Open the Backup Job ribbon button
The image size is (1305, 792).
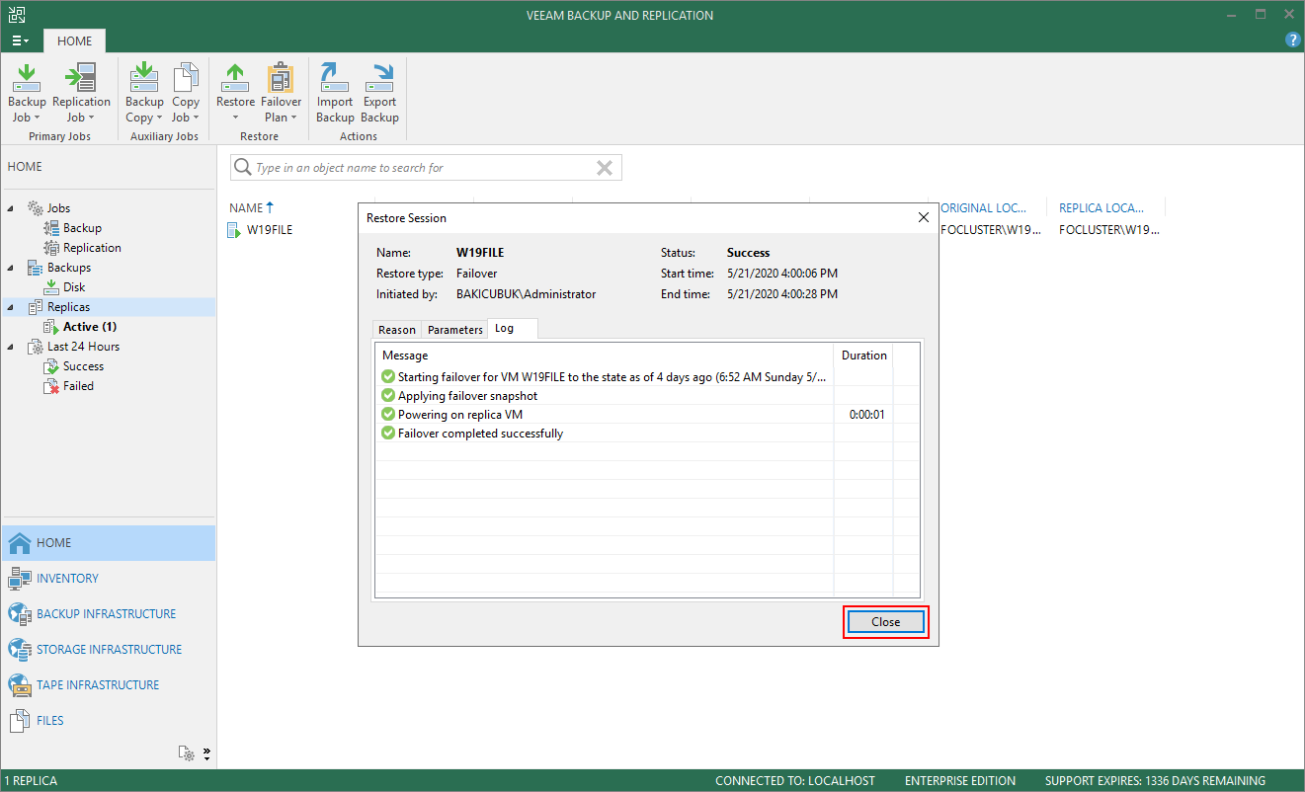click(x=27, y=93)
